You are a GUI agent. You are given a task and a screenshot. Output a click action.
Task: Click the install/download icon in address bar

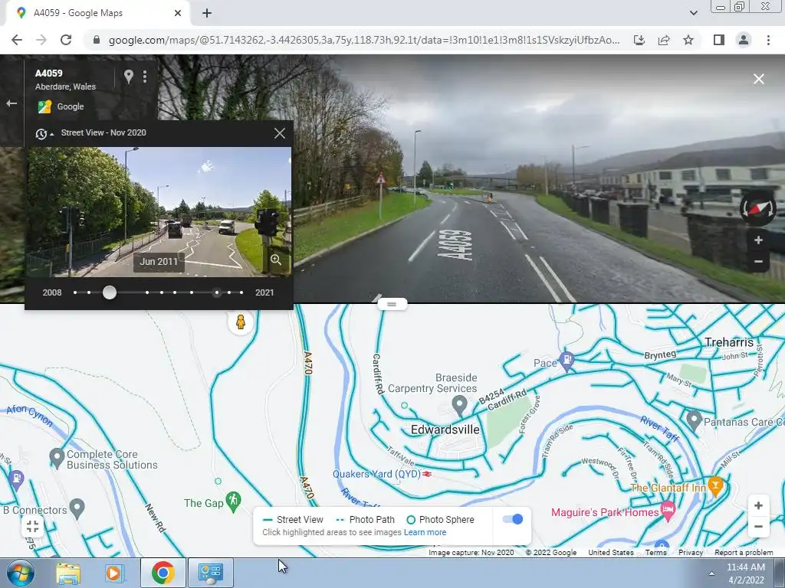(x=639, y=40)
